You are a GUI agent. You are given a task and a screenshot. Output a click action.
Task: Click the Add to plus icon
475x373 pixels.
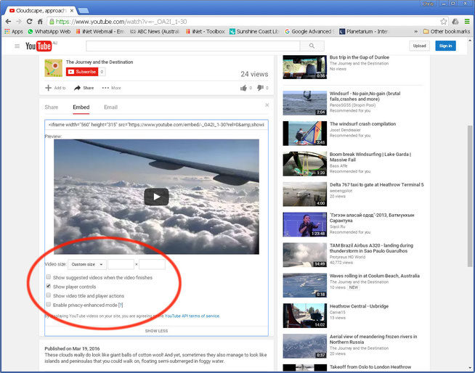click(48, 88)
